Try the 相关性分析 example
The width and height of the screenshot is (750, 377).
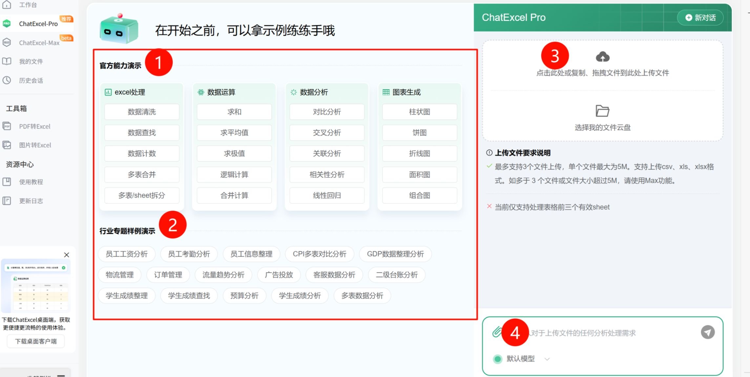tap(327, 174)
